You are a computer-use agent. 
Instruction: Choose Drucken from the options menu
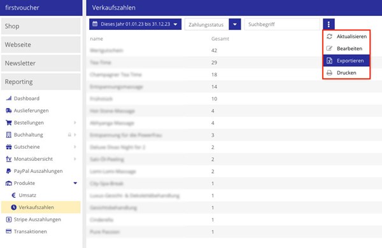click(346, 72)
